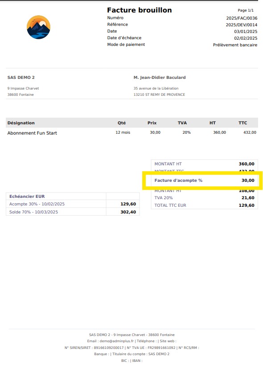Select the MONTANT HT 360,00 amount
Viewport: 263px width, 373px height.
tap(247, 164)
